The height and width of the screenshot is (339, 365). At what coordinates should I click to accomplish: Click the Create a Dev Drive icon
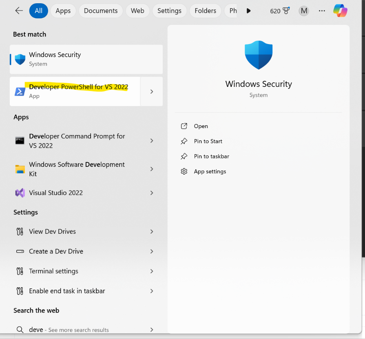[20, 251]
